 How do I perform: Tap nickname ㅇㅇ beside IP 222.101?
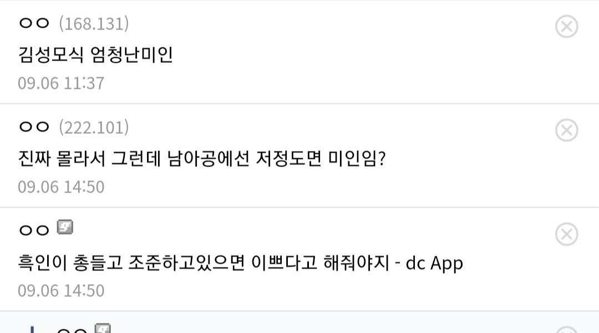click(34, 127)
